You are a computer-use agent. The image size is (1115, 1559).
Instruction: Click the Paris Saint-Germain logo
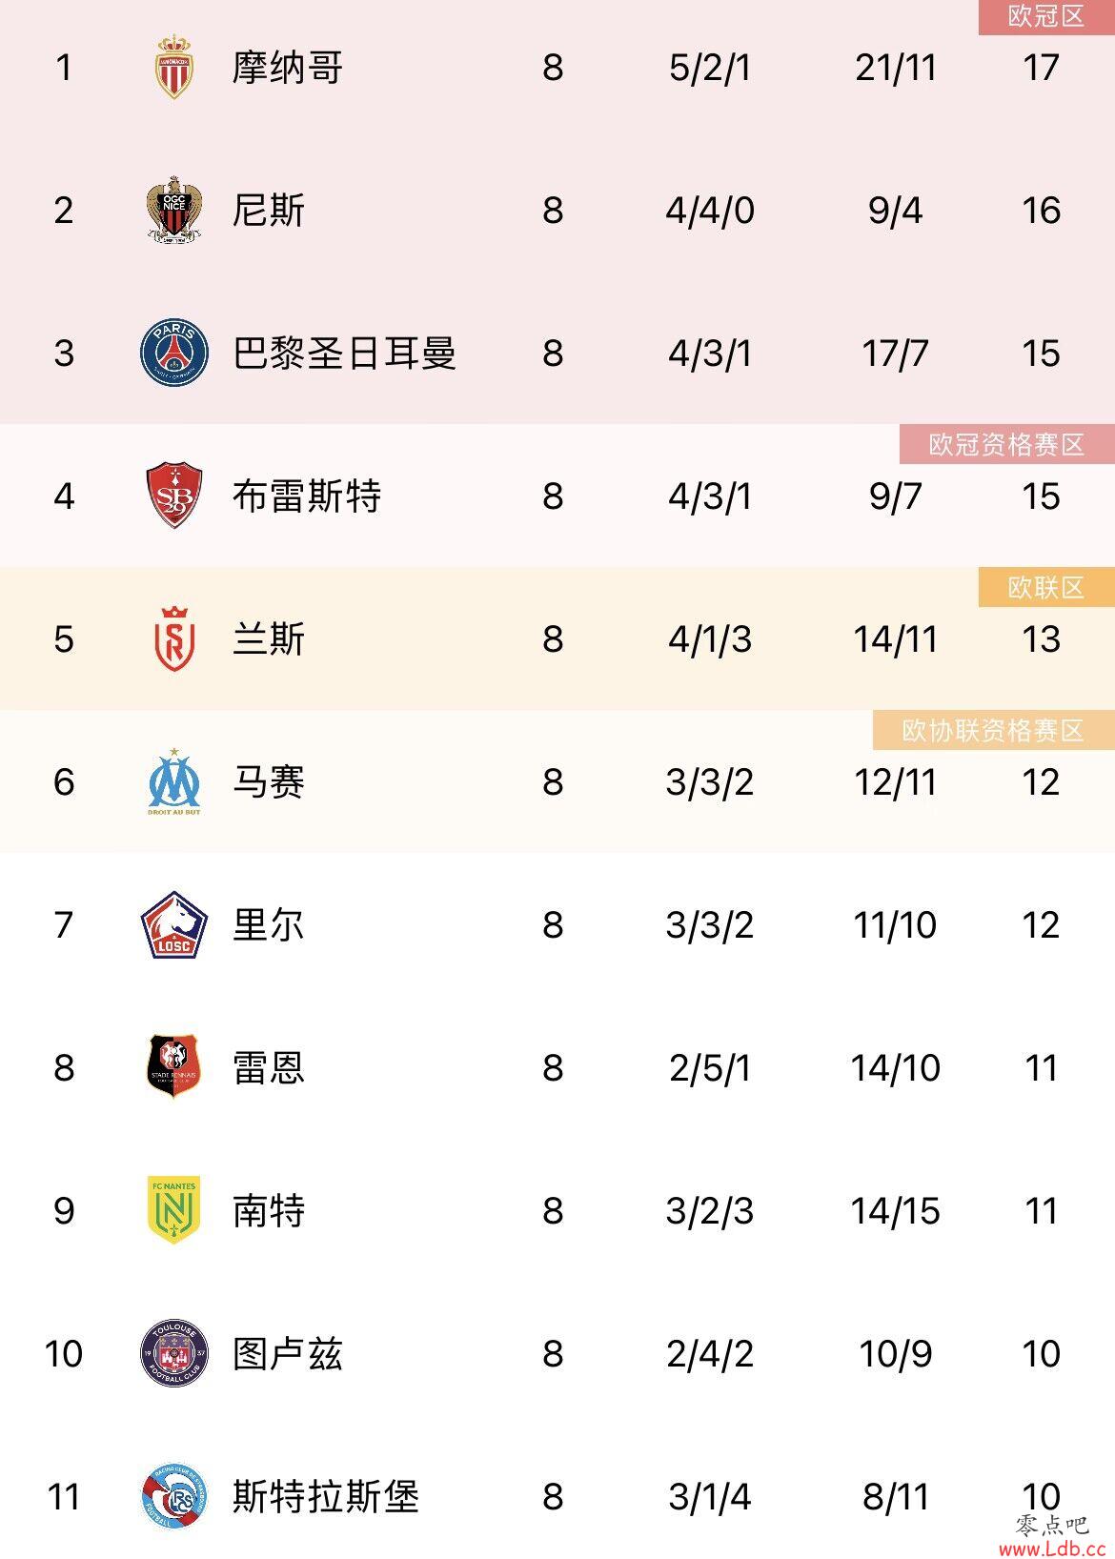[174, 353]
